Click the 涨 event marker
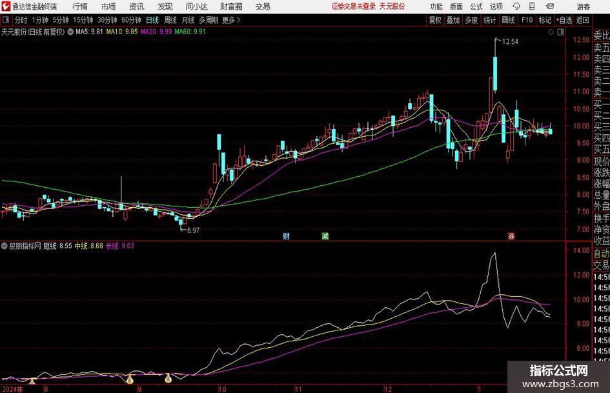The height and width of the screenshot is (393, 610). tap(511, 236)
